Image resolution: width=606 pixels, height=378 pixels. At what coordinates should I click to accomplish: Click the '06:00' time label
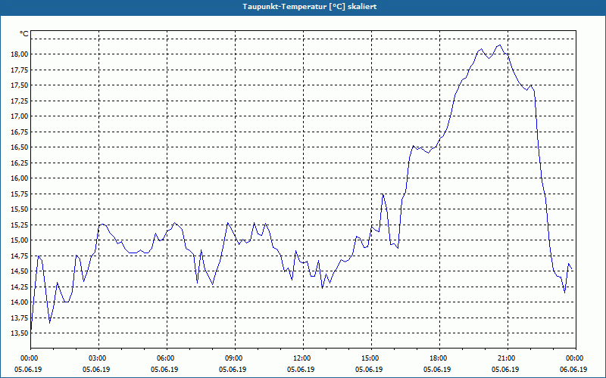(x=165, y=358)
